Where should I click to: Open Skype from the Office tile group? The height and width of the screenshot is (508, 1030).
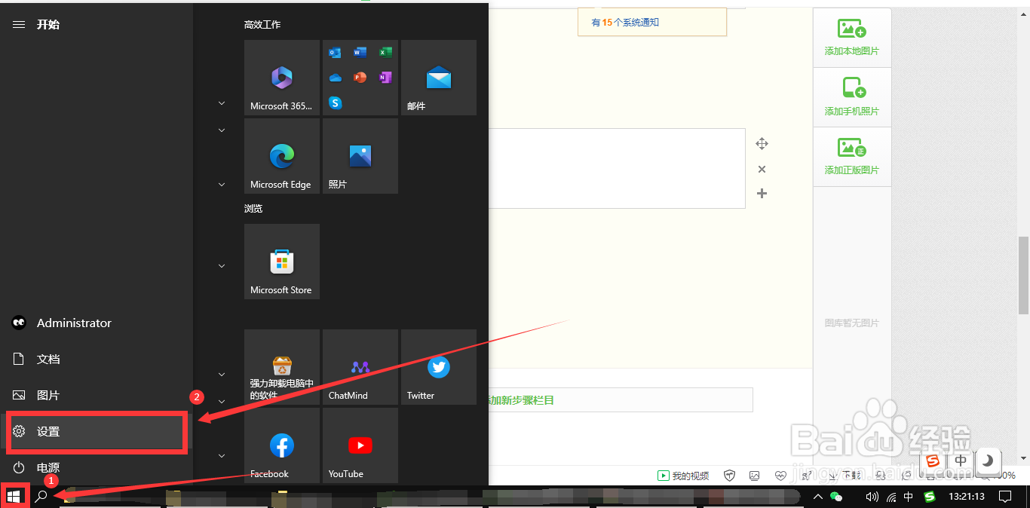pos(335,103)
